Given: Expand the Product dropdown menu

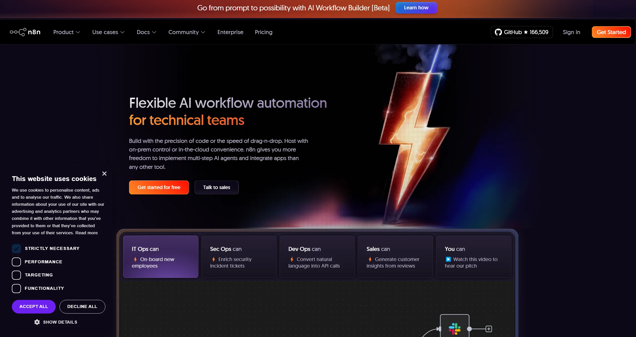Looking at the screenshot, I should (67, 32).
